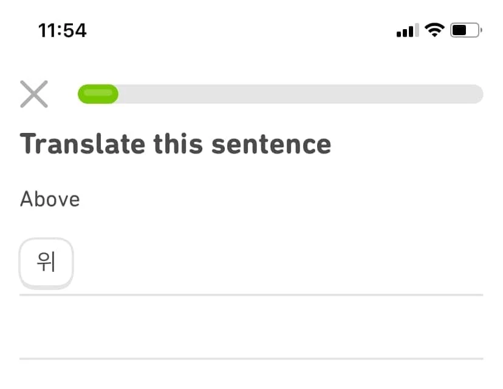
Task: Tap the hour digits "11" of the clock
Action: coord(47,30)
